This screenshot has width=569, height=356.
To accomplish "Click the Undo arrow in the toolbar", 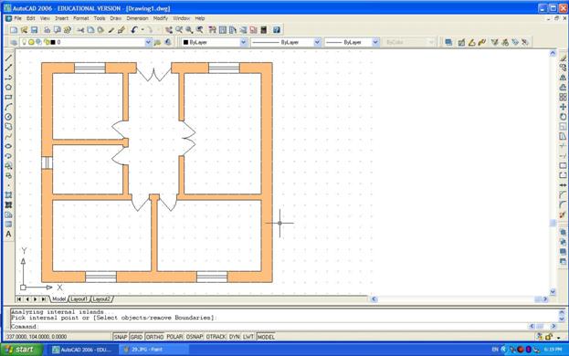I will 134,30.
